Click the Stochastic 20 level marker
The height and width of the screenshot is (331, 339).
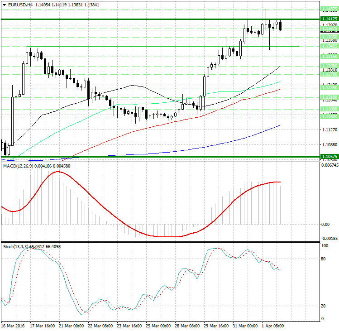[x=323, y=306]
